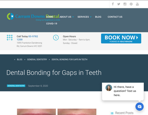Open the About Us menu item
Viewport: 148px width, 115px height.
(x=65, y=17)
